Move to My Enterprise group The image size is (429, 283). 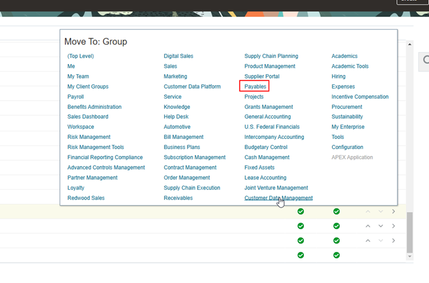pos(348,127)
